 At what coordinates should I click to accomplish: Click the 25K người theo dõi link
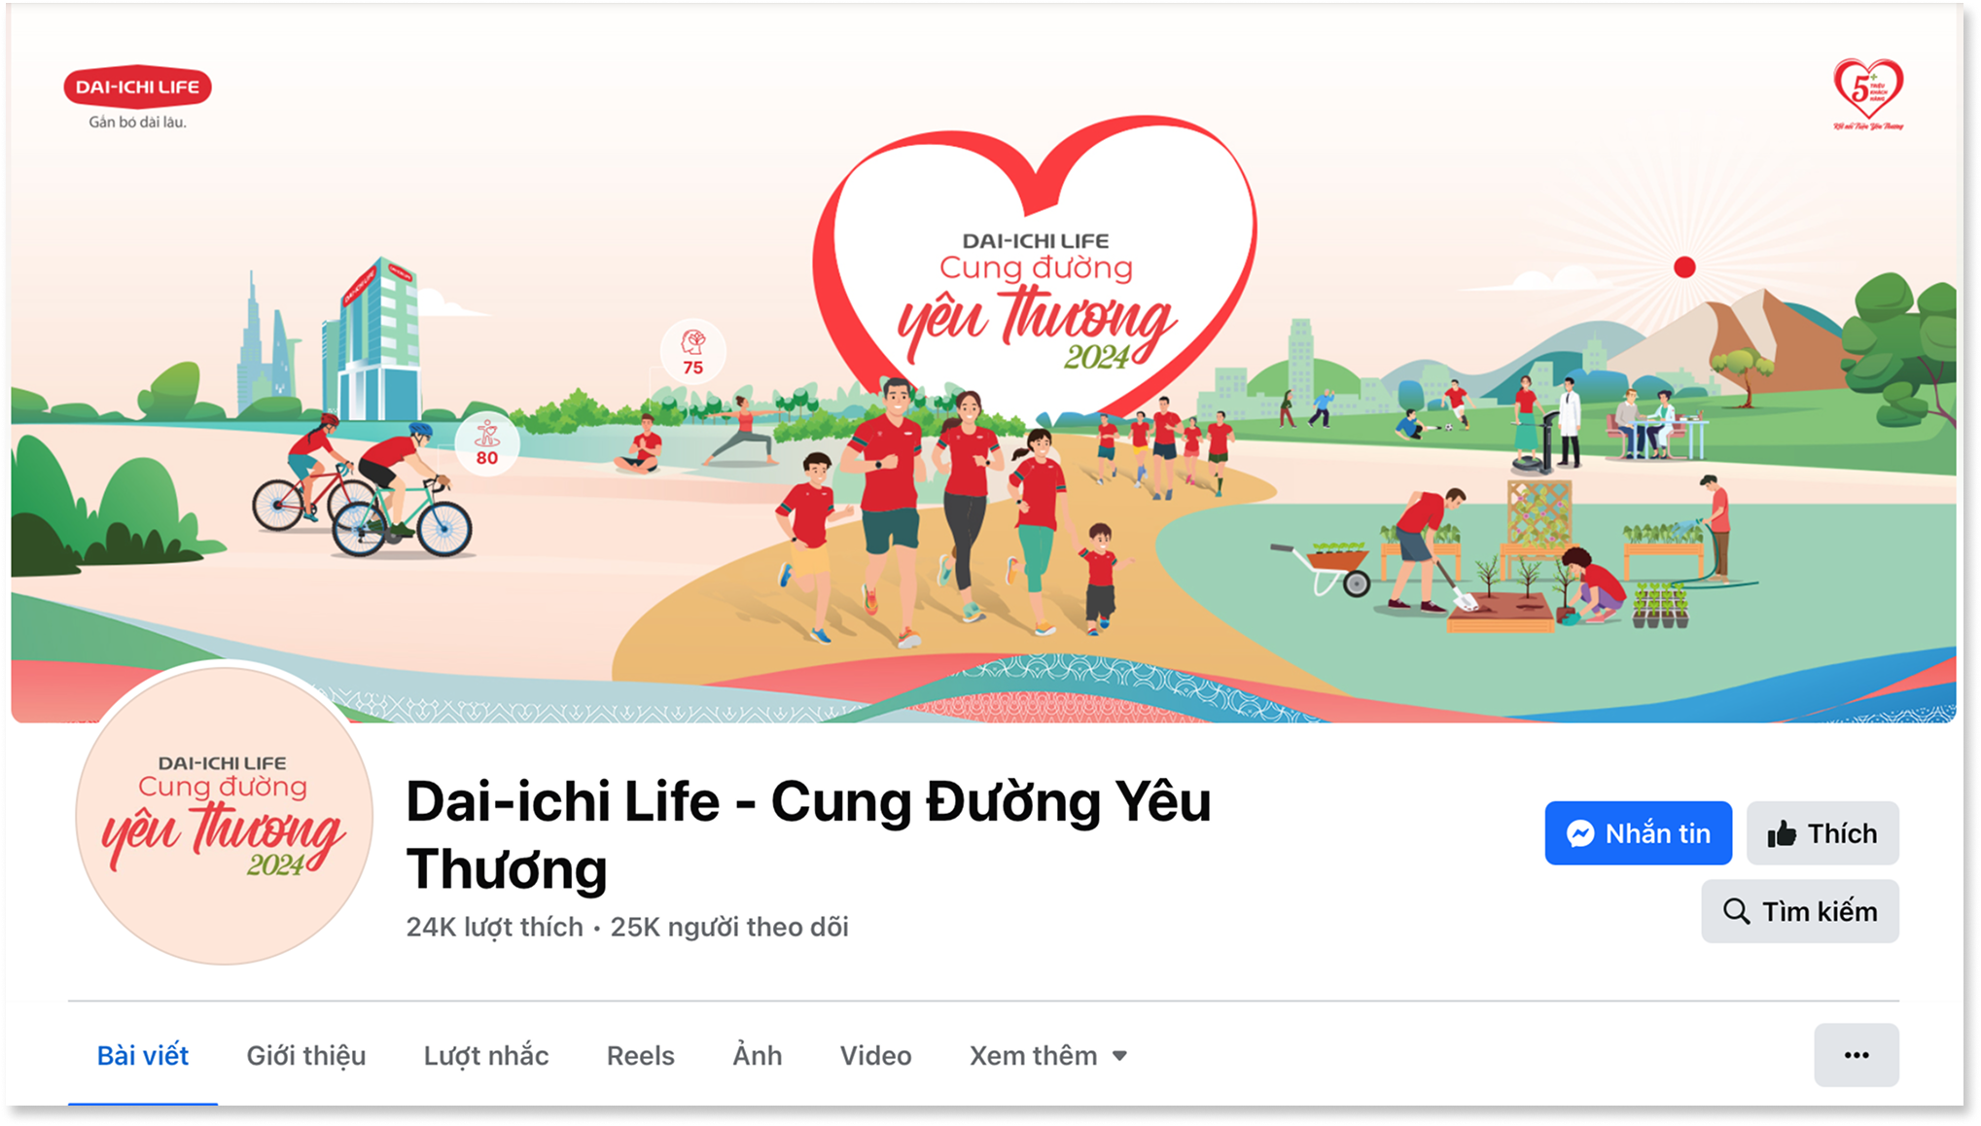[x=729, y=927]
